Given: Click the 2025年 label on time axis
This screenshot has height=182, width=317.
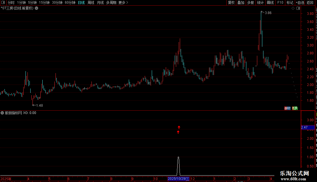Looking at the screenshot, I should 6,179.
